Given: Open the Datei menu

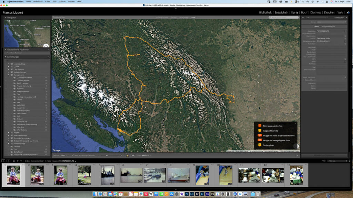Looking at the screenshot, I should click(x=28, y=2).
